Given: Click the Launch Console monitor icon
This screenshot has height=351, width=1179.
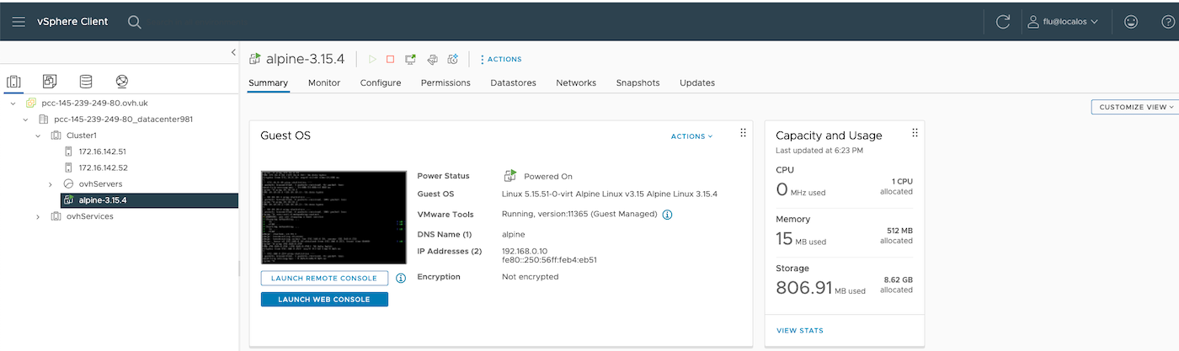Looking at the screenshot, I should 410,59.
